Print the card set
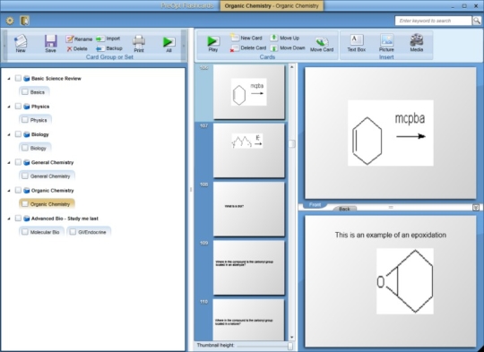 point(139,44)
